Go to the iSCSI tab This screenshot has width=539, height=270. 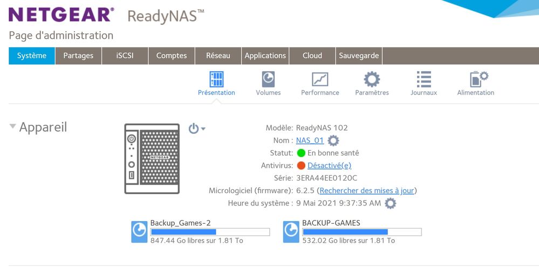[125, 55]
